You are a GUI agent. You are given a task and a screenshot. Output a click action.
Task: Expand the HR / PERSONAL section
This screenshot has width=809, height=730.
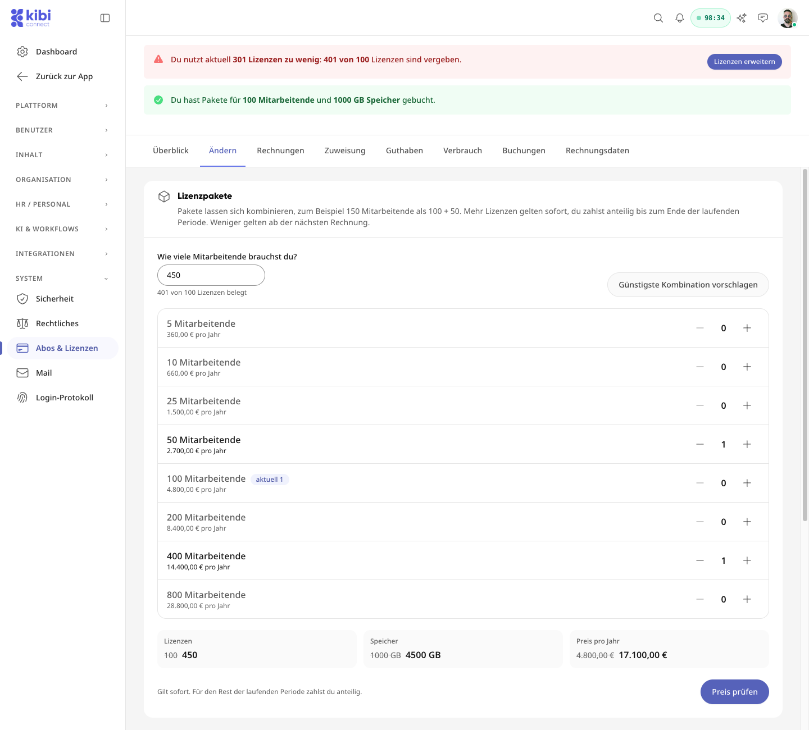tap(62, 204)
